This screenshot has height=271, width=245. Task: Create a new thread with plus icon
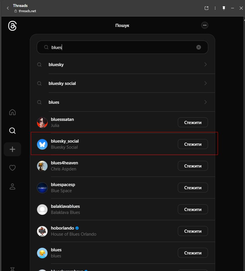click(x=12, y=149)
